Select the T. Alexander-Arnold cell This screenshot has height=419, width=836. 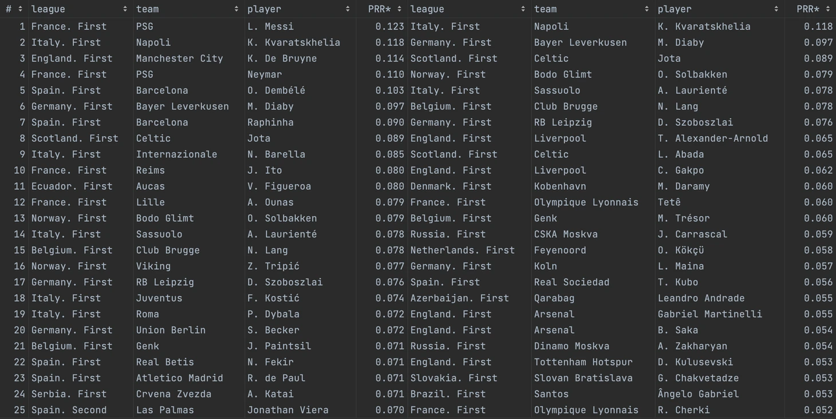(x=712, y=138)
